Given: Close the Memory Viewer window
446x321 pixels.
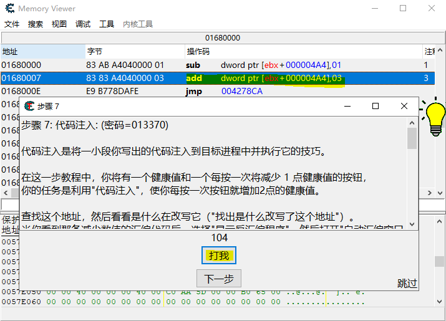Looking at the screenshot, I should (432, 8).
